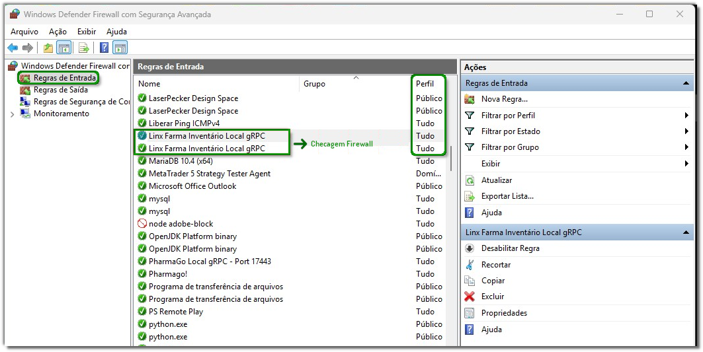Click the Atualizar refresh icon
Screen dimensions: 703x352
(x=470, y=180)
